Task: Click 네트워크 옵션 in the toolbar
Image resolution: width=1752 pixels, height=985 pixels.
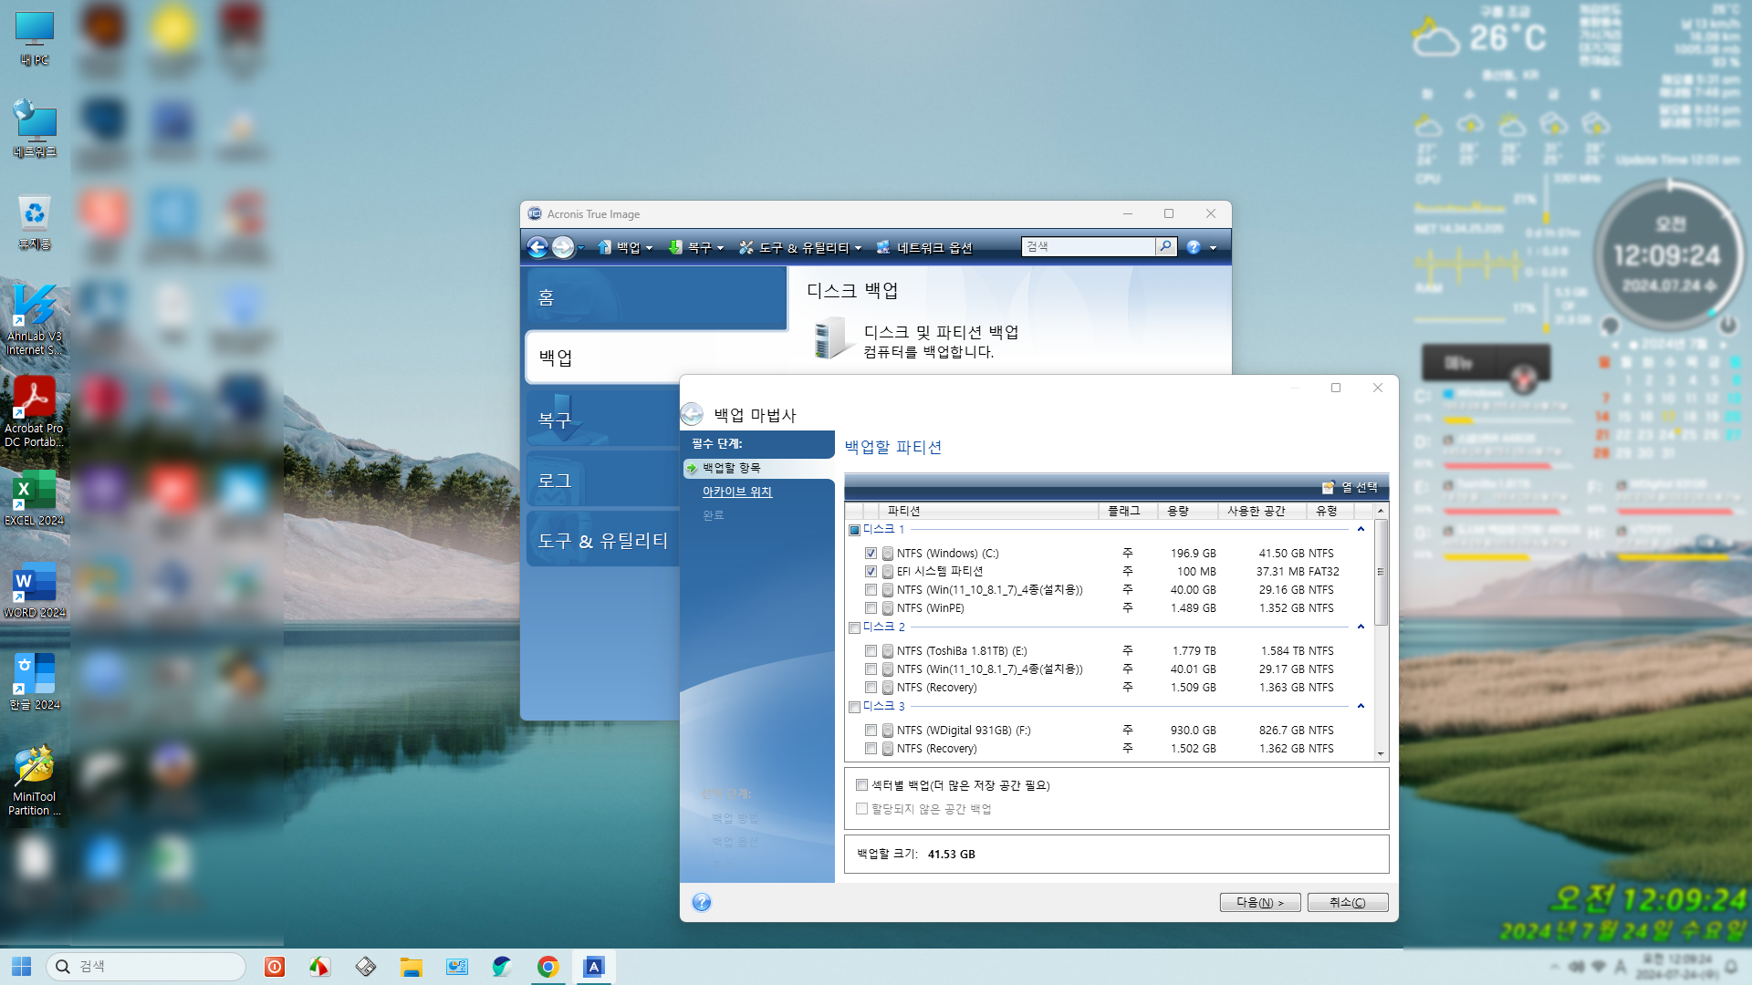Action: [924, 248]
